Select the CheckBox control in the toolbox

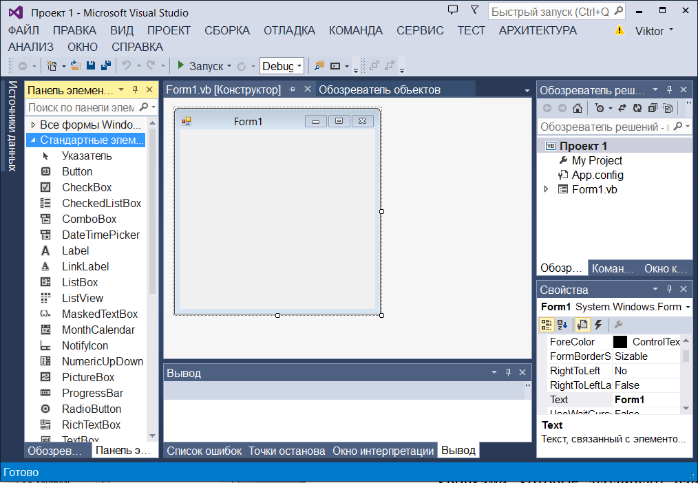[86, 188]
